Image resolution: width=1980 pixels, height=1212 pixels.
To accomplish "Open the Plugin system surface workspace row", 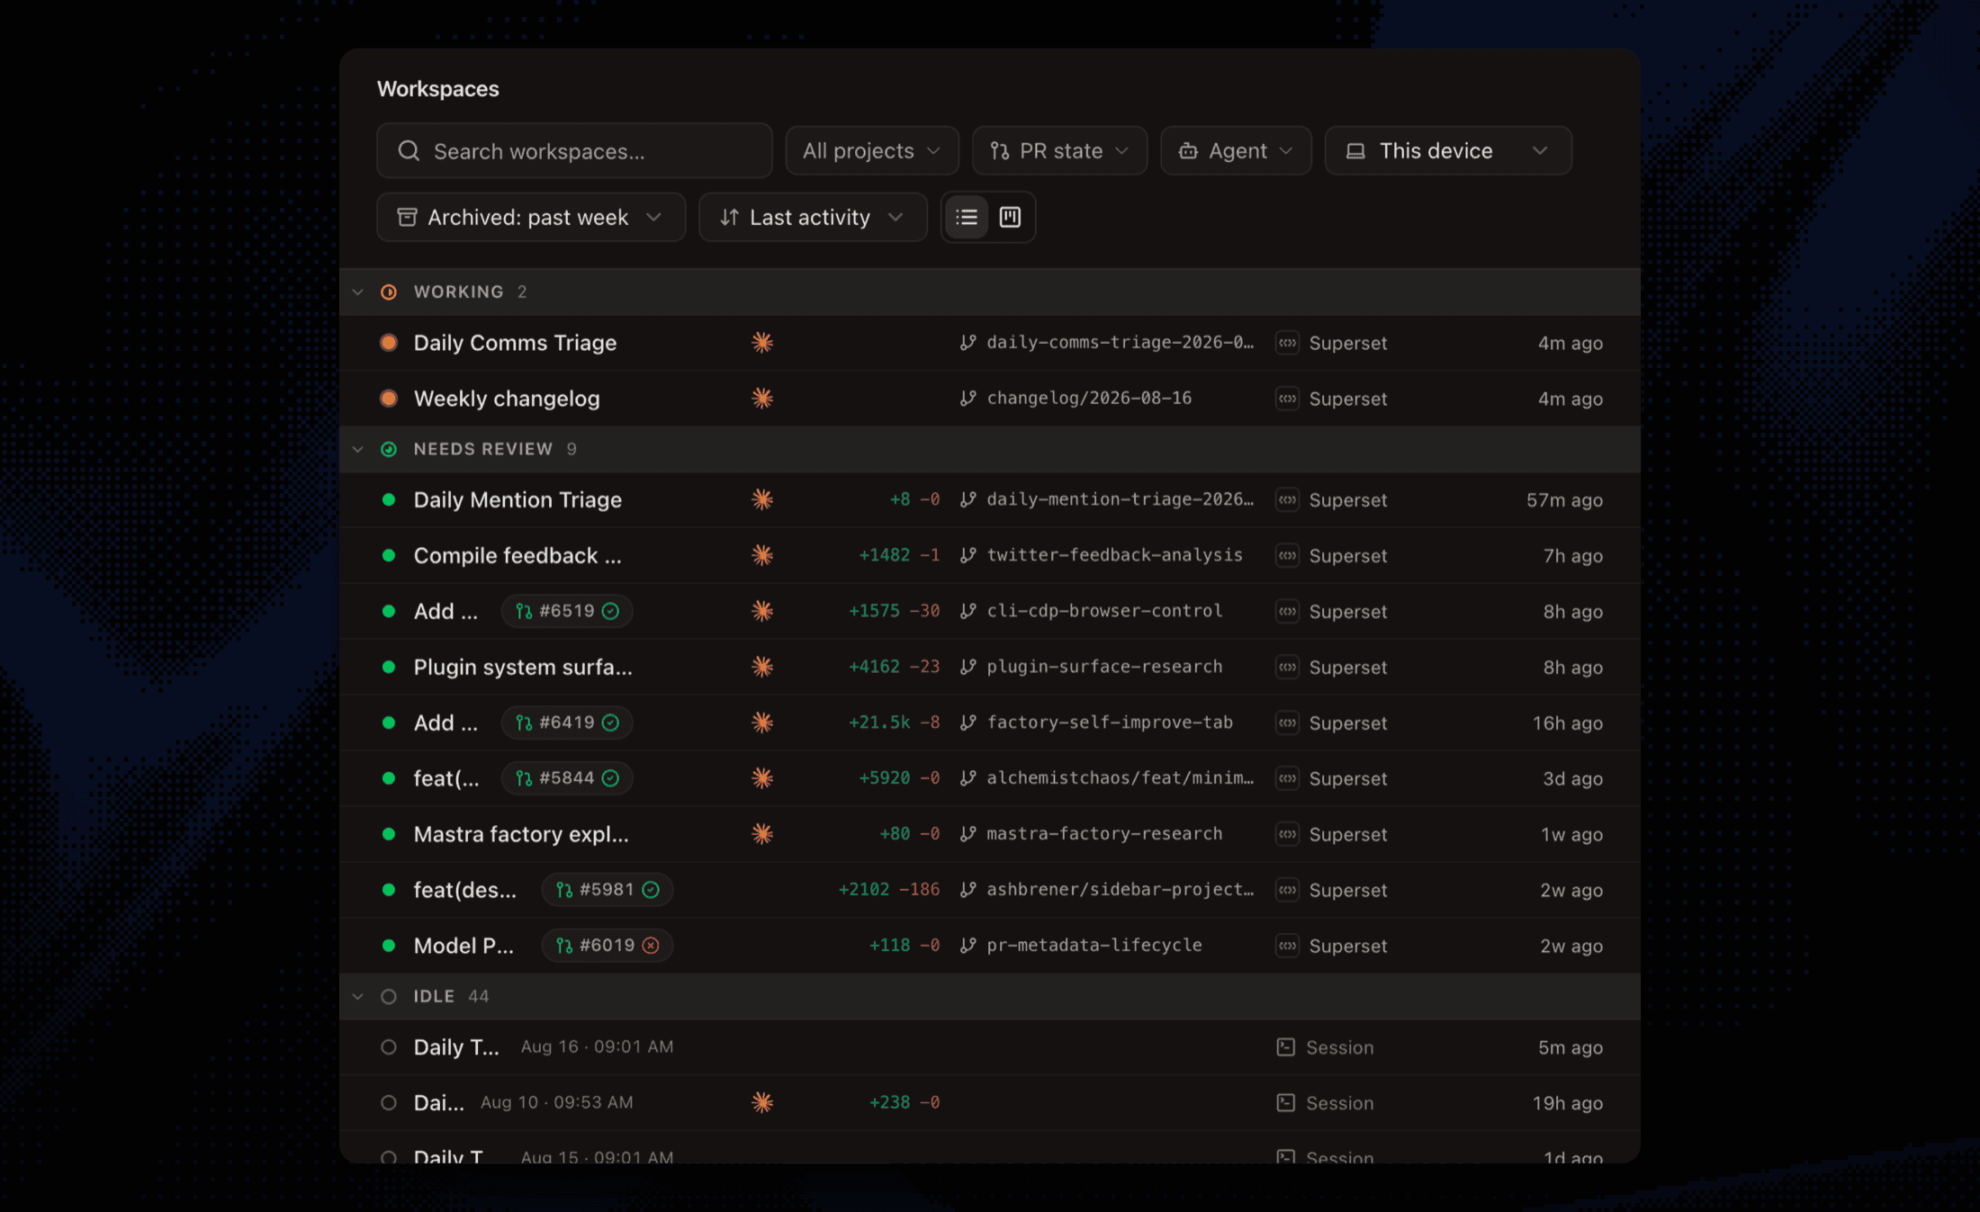I will click(990, 667).
